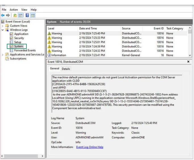The width and height of the screenshot is (194, 160).
Task: Select the Subscriptions node
Action: coord(18,59)
